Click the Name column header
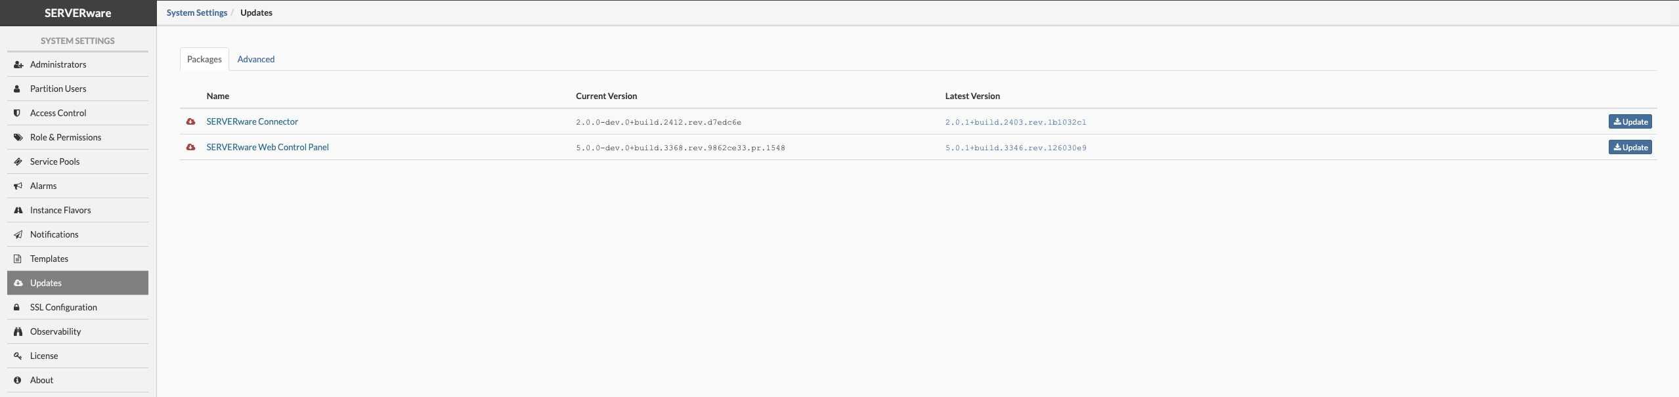Image resolution: width=1679 pixels, height=397 pixels. [x=218, y=96]
